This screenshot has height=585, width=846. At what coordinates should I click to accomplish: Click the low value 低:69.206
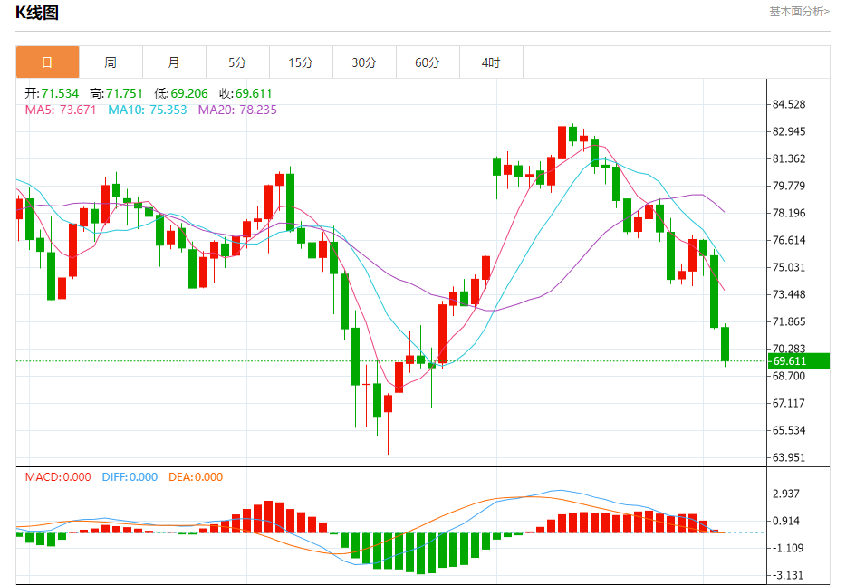181,93
